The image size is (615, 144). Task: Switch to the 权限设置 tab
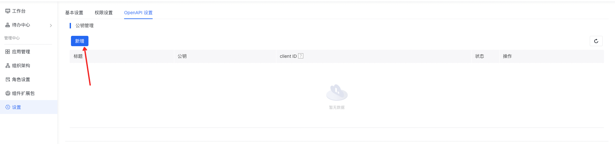pos(104,13)
